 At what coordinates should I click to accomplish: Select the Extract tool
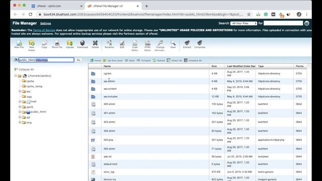click(x=187, y=44)
